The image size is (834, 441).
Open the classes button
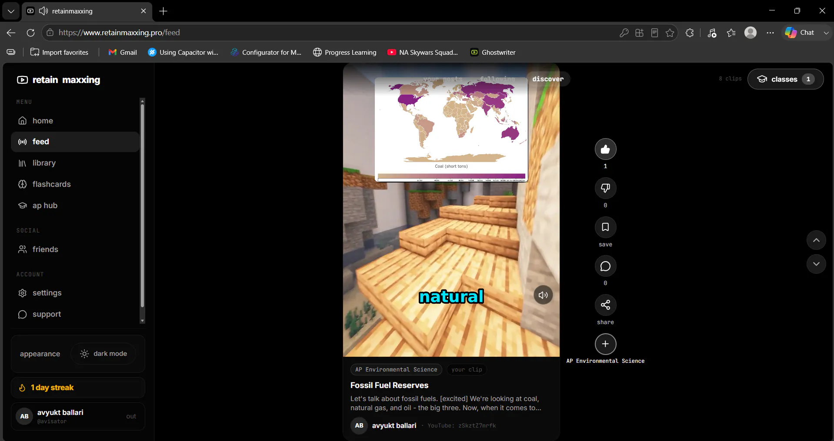tap(785, 79)
